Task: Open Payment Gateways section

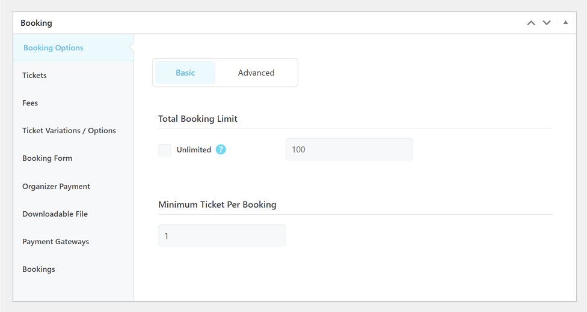Action: (x=55, y=242)
